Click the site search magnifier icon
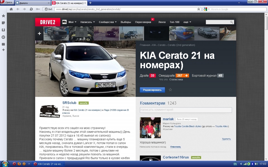The image size is (268, 167). click(x=232, y=22)
